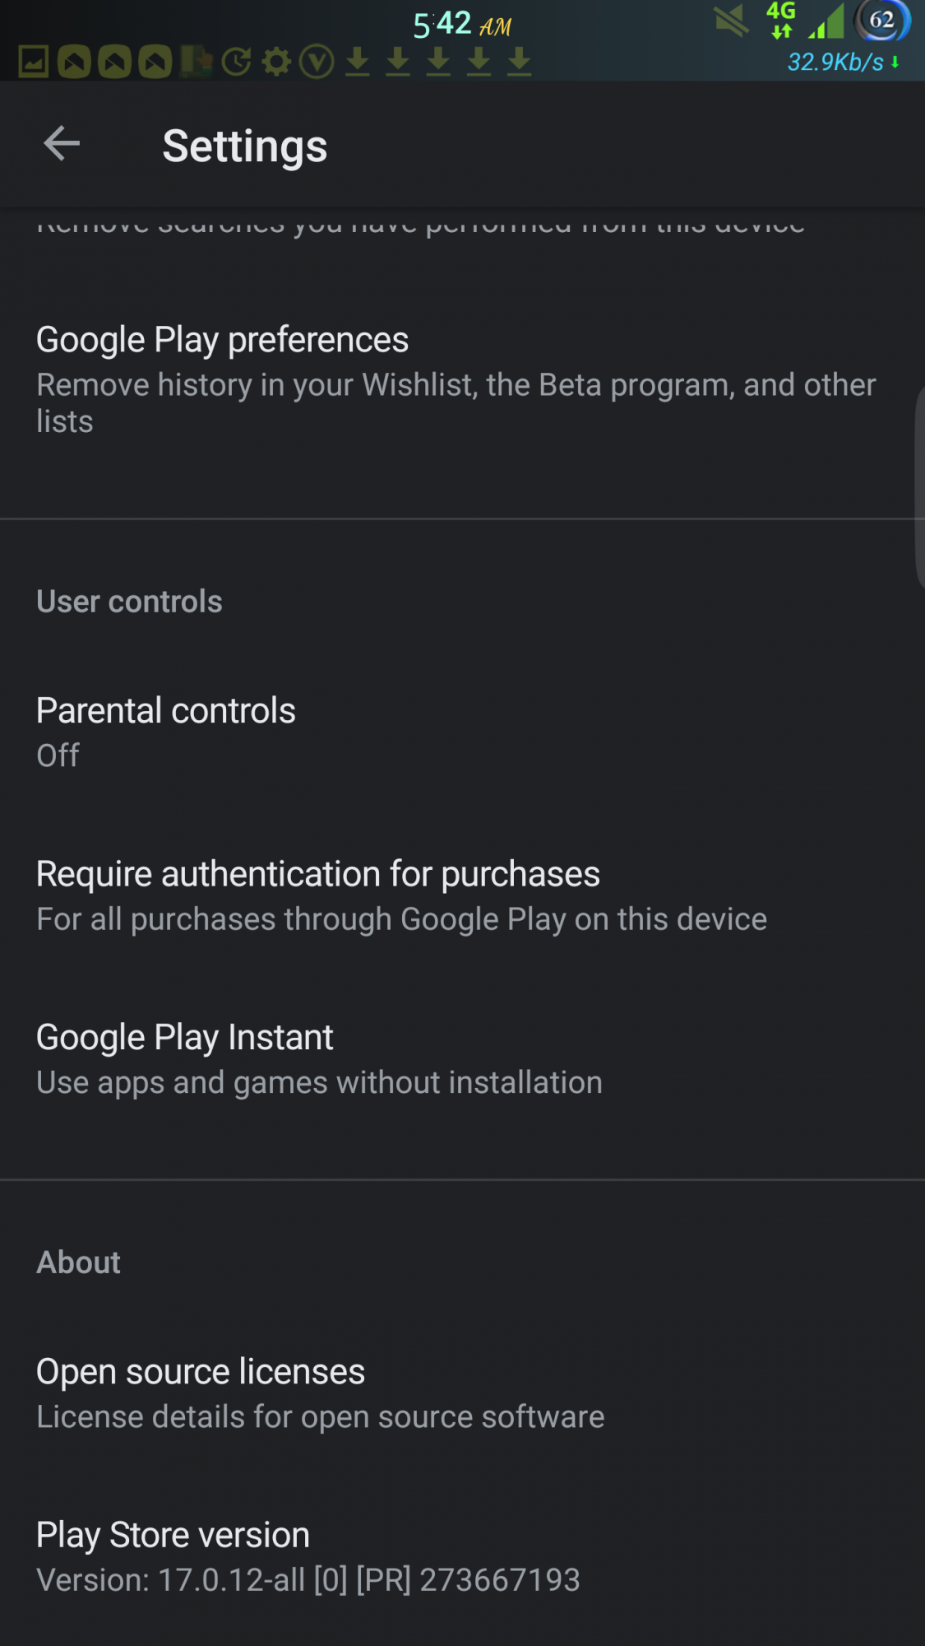
Task: Click the scrollbar handle on right edge
Action: pos(919,486)
